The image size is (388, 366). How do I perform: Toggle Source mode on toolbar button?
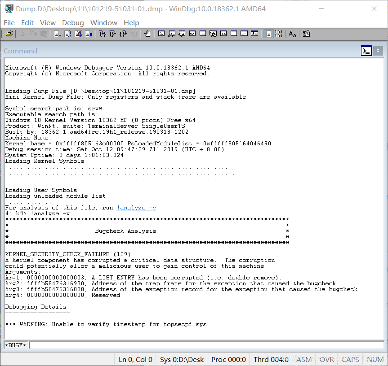[268, 34]
